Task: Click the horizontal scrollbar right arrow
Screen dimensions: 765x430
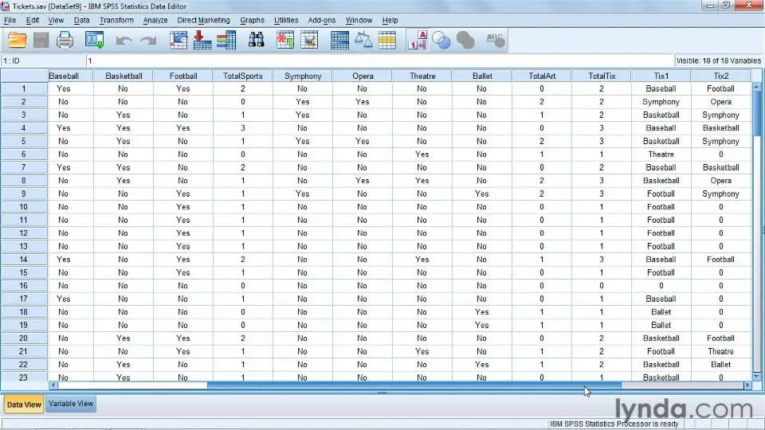Action: click(x=747, y=385)
